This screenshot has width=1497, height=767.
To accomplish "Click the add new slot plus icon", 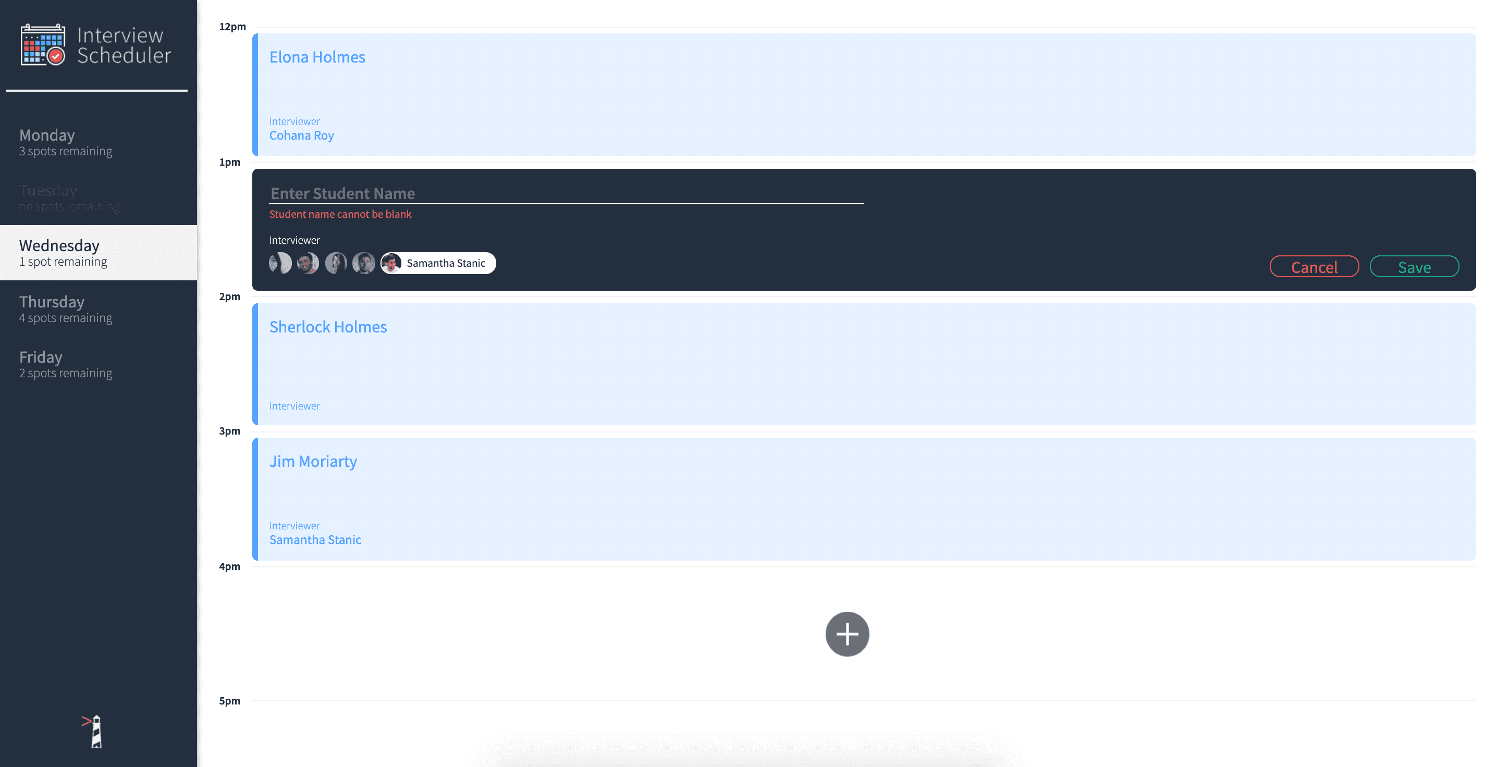I will click(x=848, y=634).
